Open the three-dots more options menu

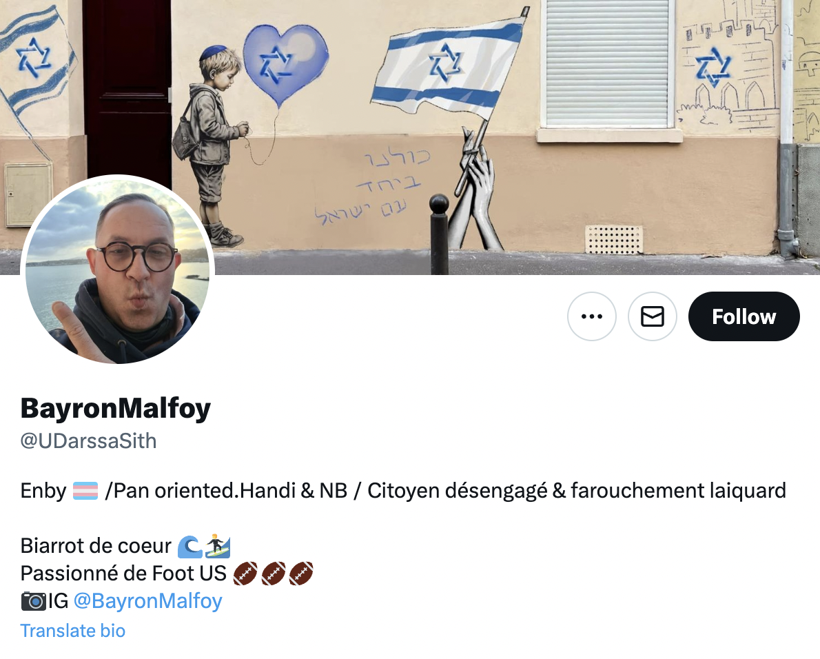click(591, 316)
